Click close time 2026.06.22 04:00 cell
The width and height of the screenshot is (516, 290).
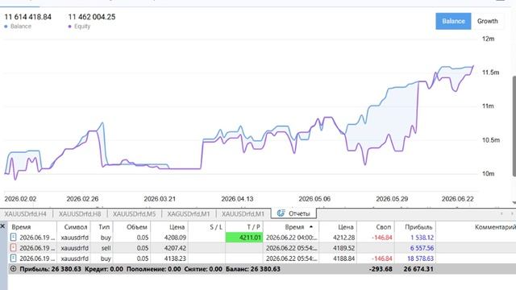292,238
